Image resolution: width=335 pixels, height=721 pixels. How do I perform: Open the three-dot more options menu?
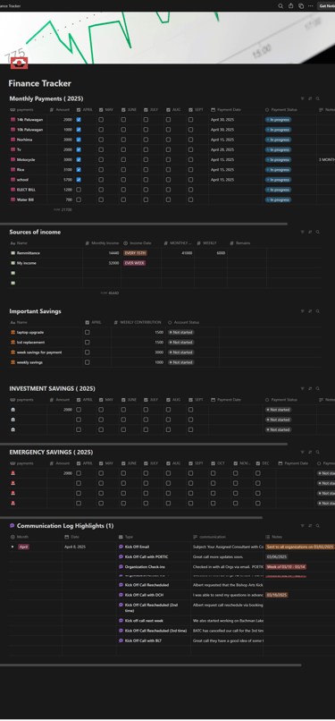point(311,6)
